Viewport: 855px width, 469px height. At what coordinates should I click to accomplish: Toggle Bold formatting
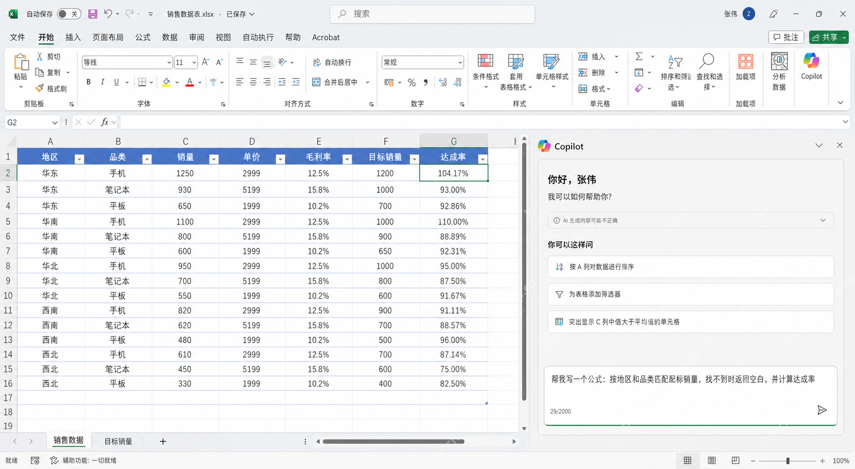(x=88, y=82)
